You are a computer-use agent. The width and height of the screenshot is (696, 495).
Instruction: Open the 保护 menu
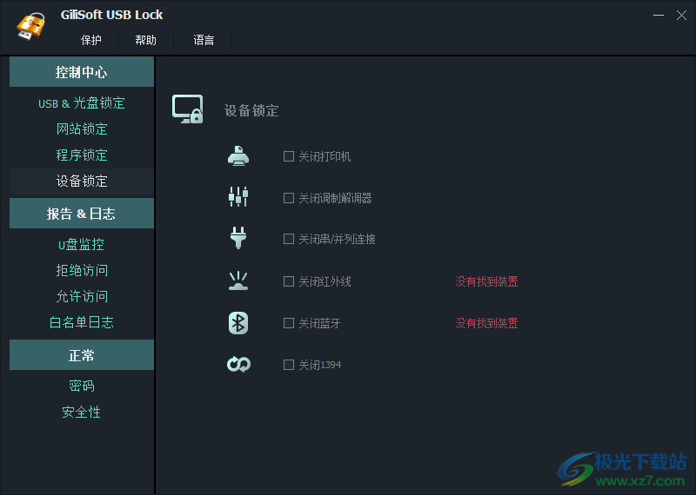tap(91, 40)
